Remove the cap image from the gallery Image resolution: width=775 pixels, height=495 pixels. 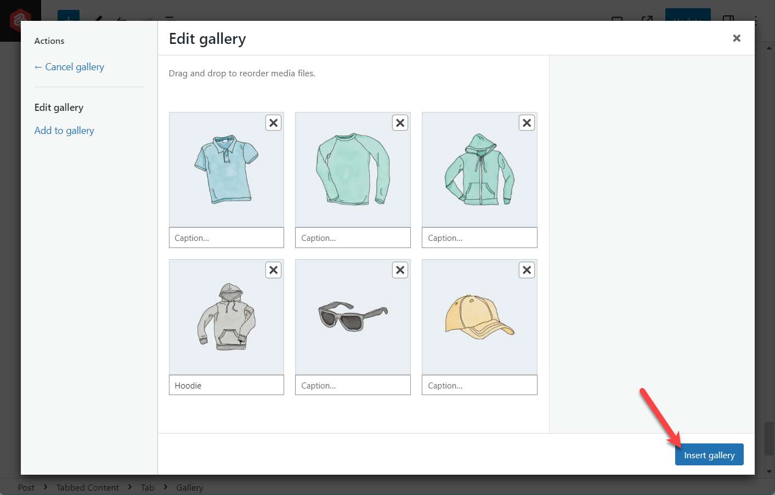(527, 269)
